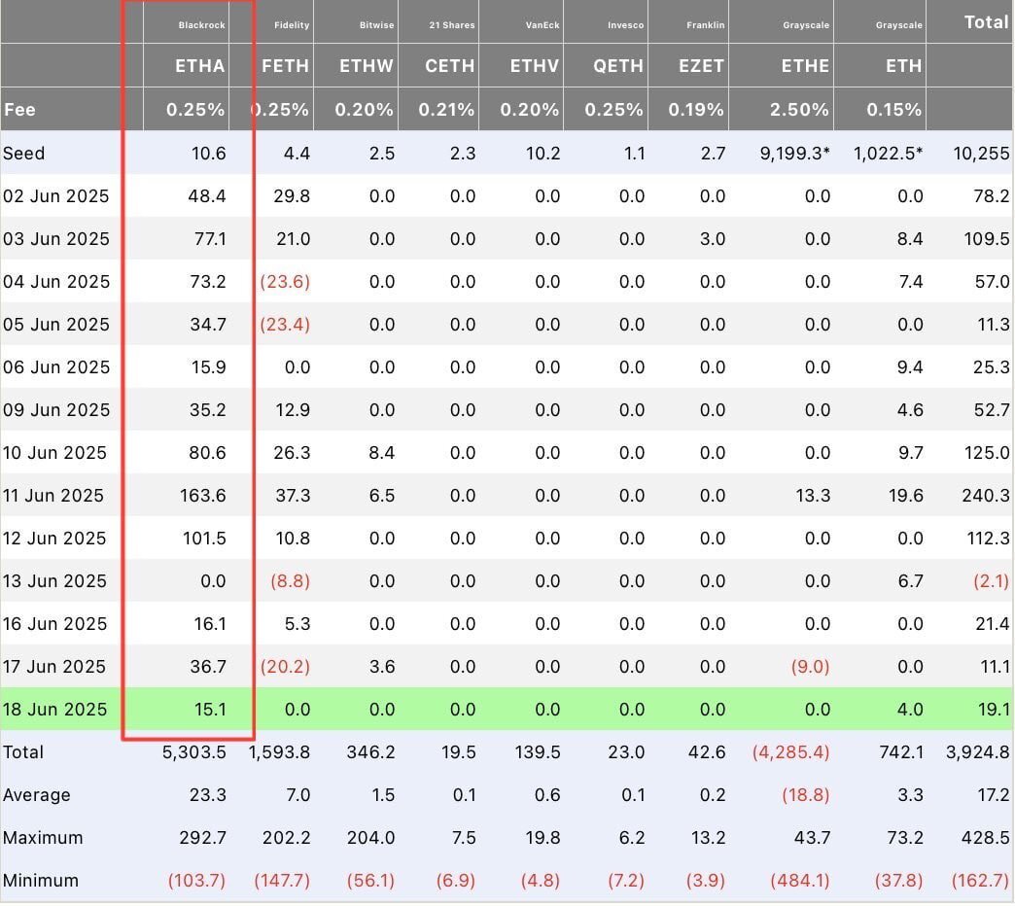Click the ETHE ticker header
The height and width of the screenshot is (906, 1015).
click(x=805, y=66)
